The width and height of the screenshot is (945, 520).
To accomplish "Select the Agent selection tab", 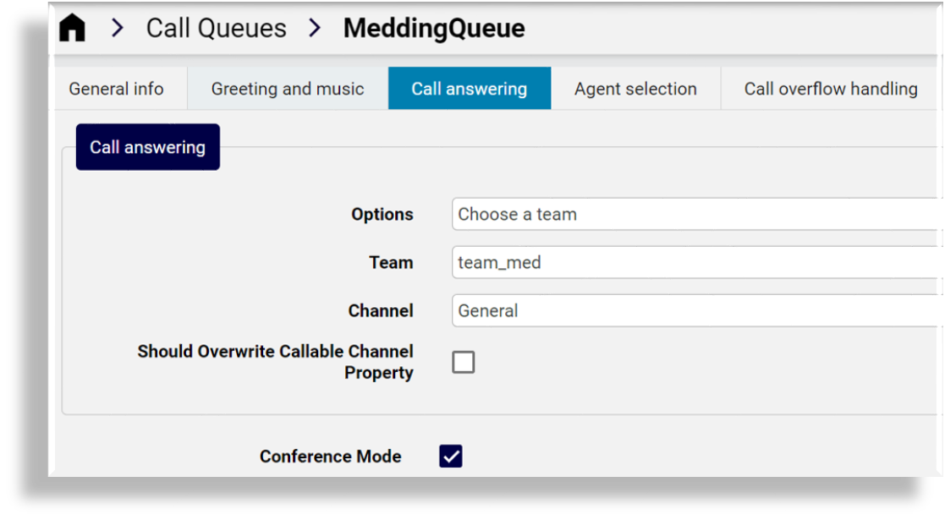I will tap(635, 88).
